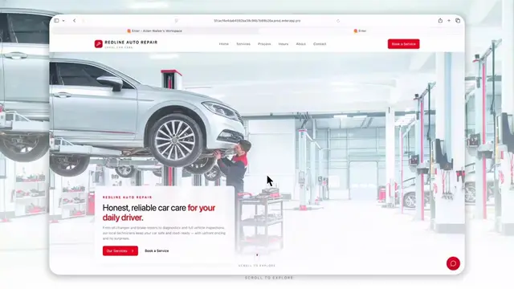Image resolution: width=514 pixels, height=289 pixels.
Task: Open the Process nav link
Action: (x=264, y=44)
